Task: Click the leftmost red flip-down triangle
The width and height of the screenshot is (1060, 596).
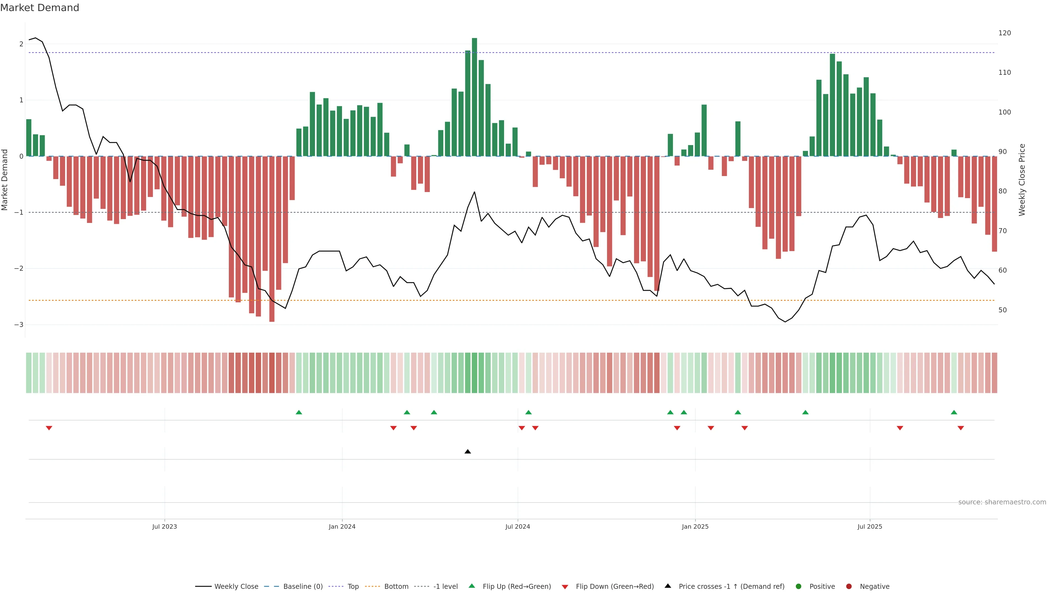Action: tap(49, 428)
